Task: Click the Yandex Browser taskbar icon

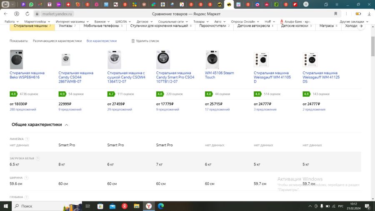Action: pyautogui.click(x=148, y=206)
